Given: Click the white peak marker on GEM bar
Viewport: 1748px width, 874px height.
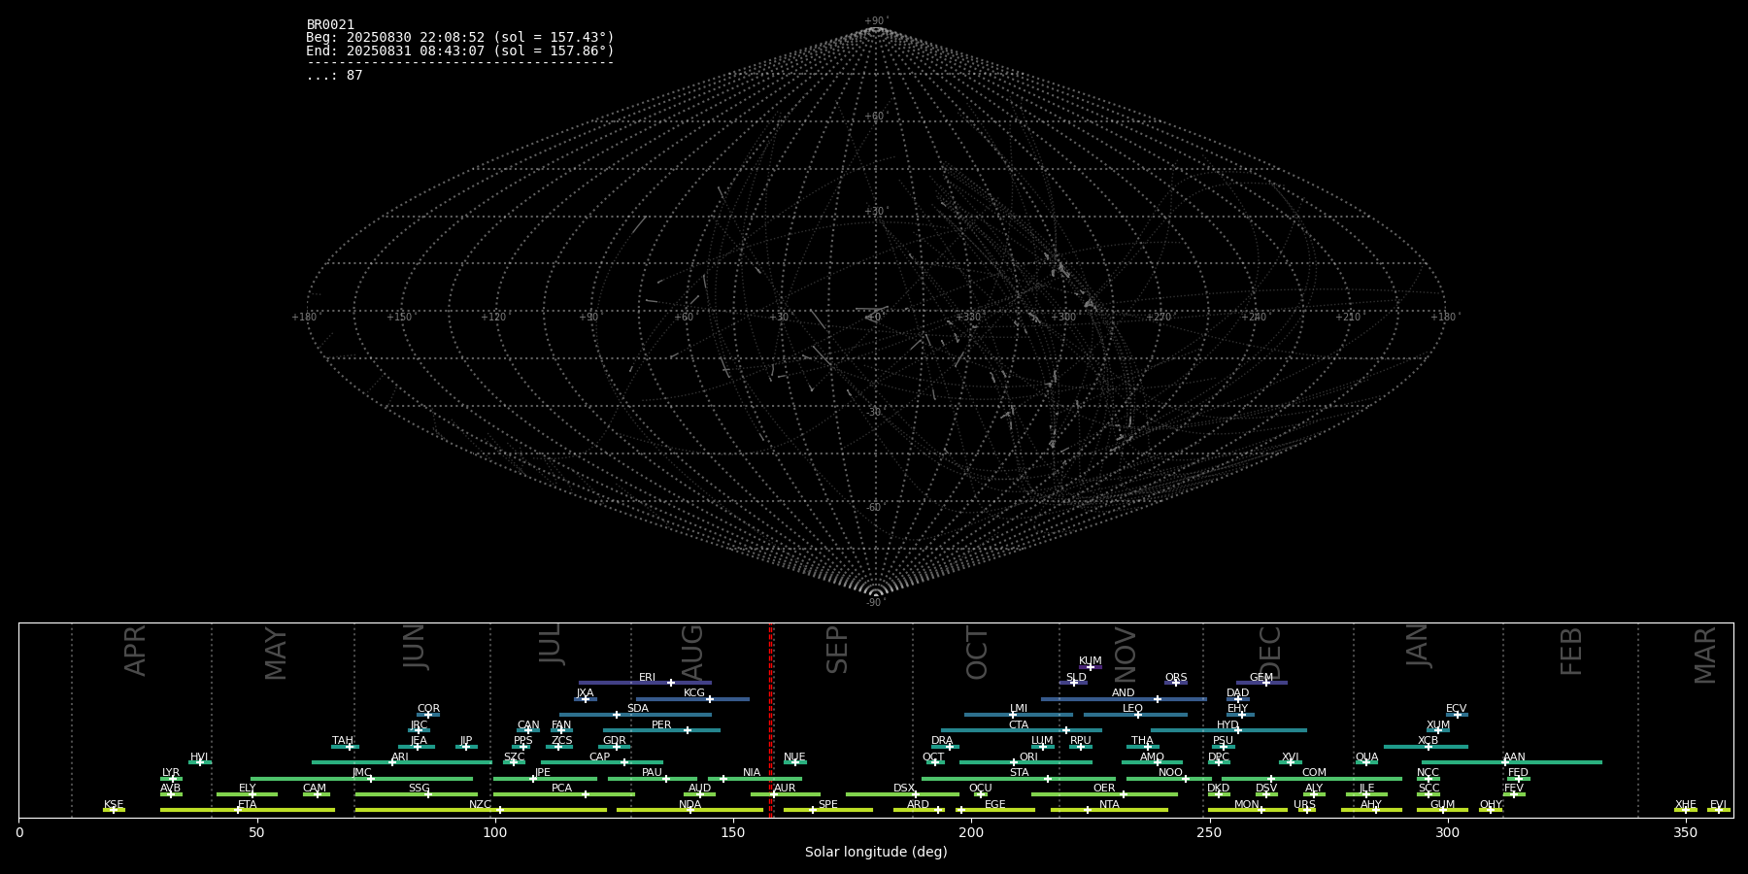Looking at the screenshot, I should [1265, 683].
